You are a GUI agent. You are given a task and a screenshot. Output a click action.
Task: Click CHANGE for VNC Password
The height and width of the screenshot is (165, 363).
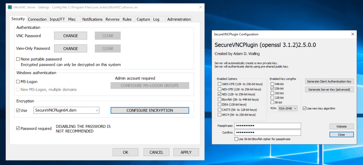point(71,36)
